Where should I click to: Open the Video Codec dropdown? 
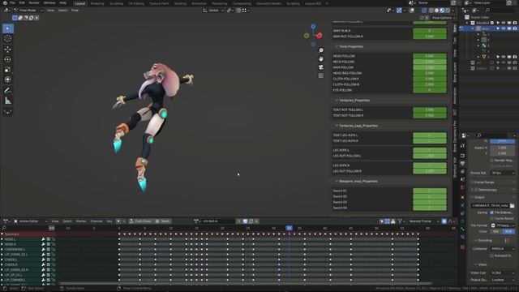pos(503,273)
